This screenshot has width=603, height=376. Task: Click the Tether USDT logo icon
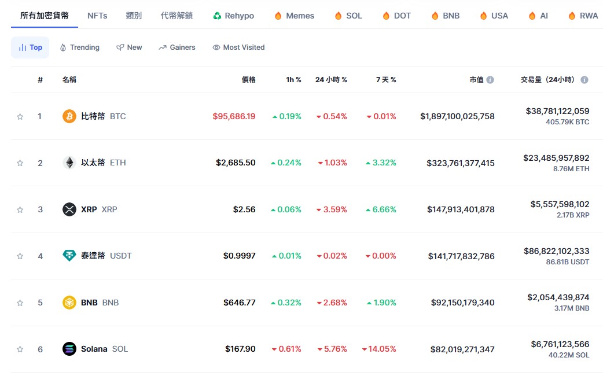pos(69,256)
